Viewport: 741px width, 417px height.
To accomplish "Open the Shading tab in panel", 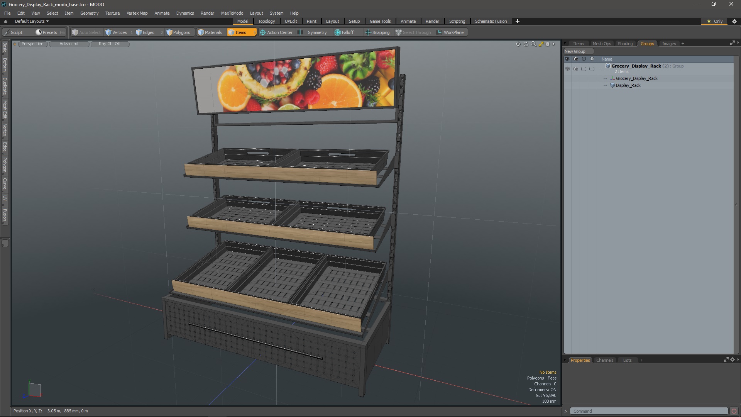I will coord(625,43).
